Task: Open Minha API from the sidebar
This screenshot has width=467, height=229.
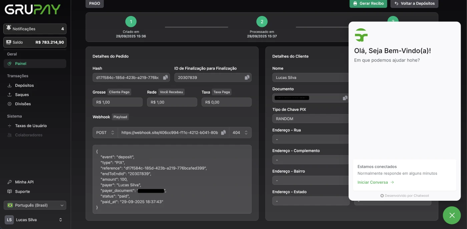Action: click(x=24, y=182)
